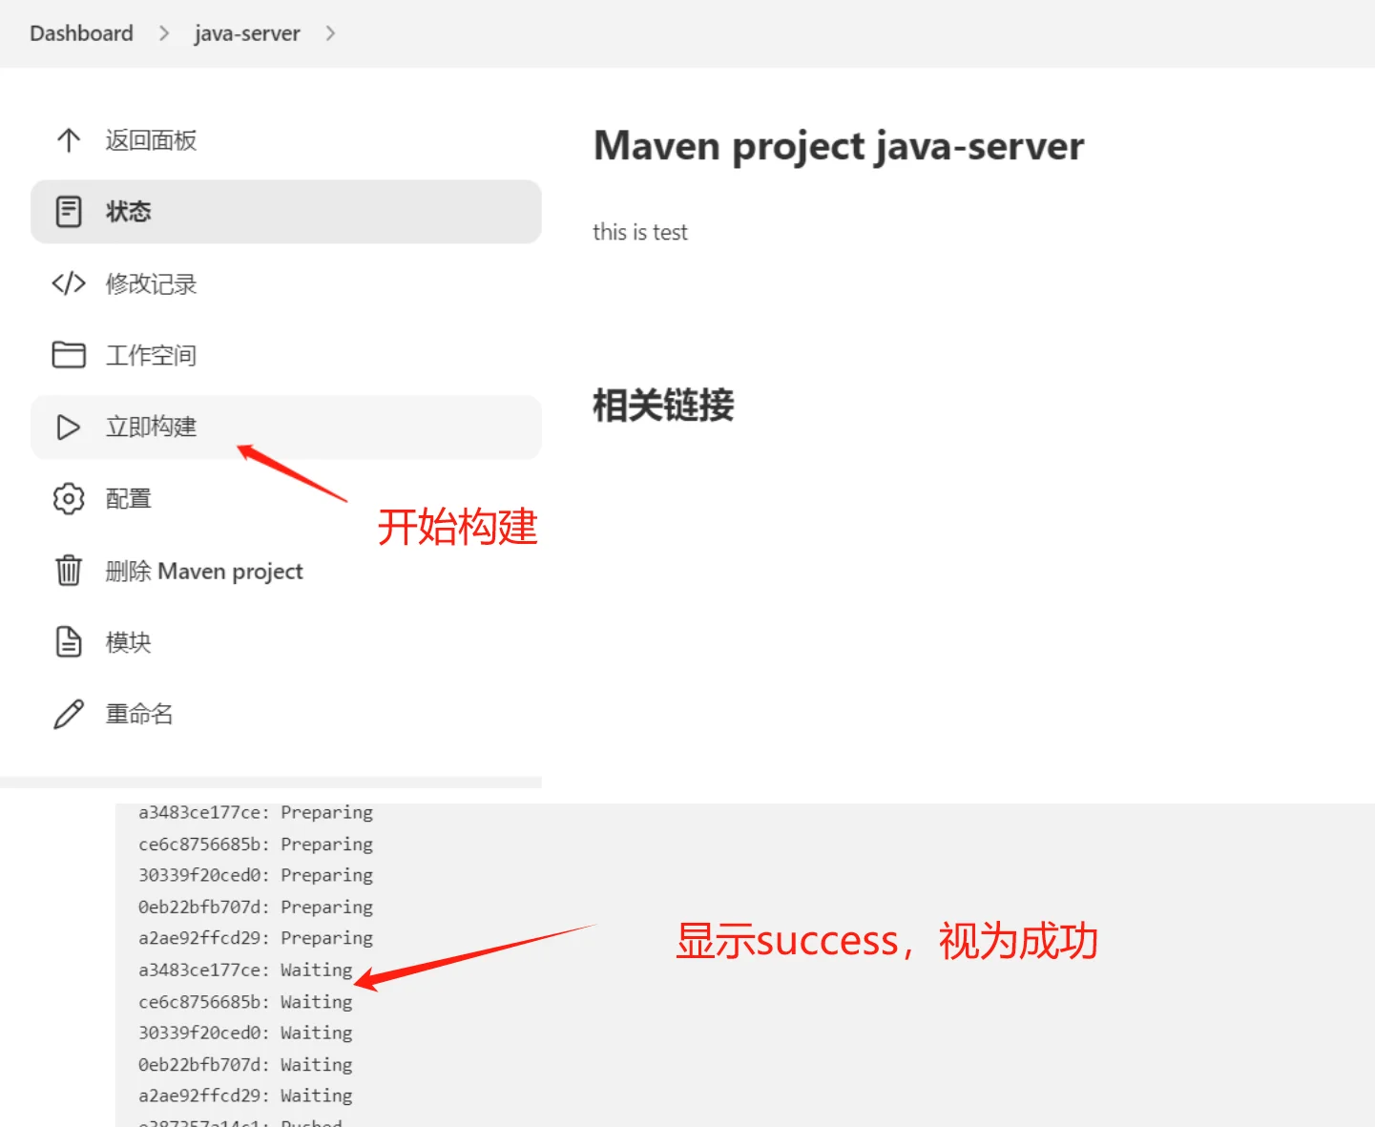Click the play icon beside 立即构建
The height and width of the screenshot is (1127, 1375).
pyautogui.click(x=69, y=427)
